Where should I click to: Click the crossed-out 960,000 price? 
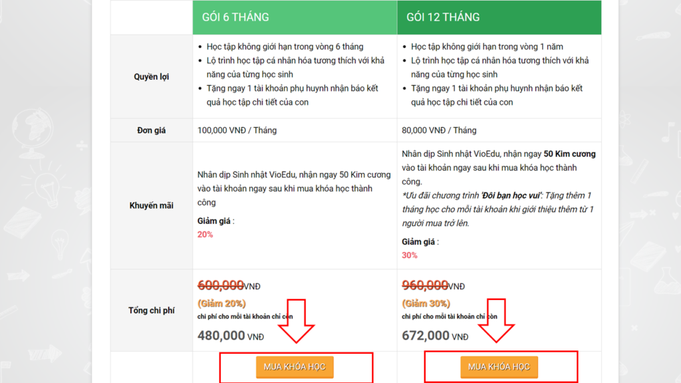[425, 285]
